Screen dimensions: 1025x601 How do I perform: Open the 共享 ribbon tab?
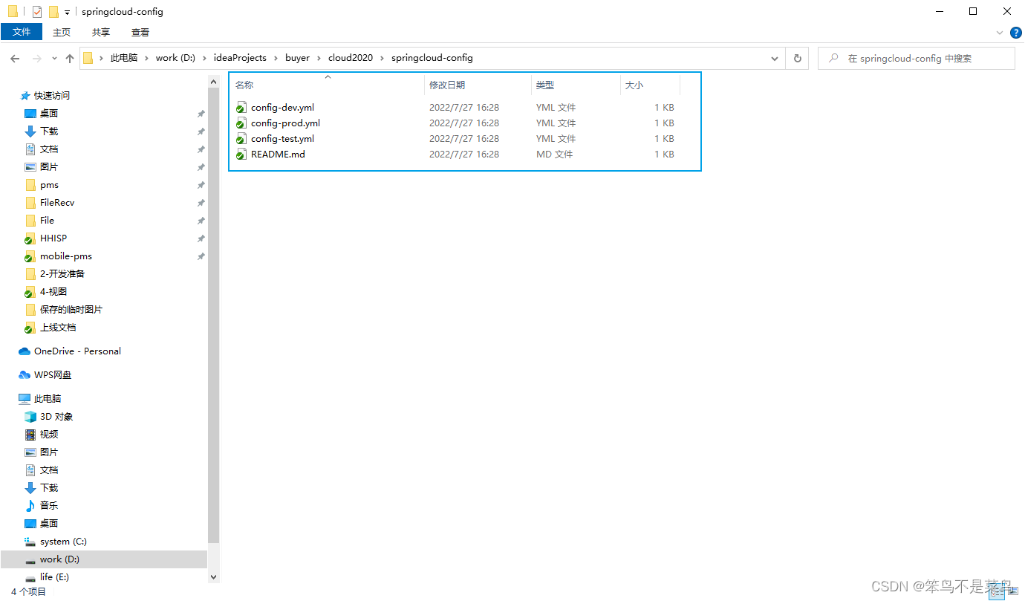101,32
